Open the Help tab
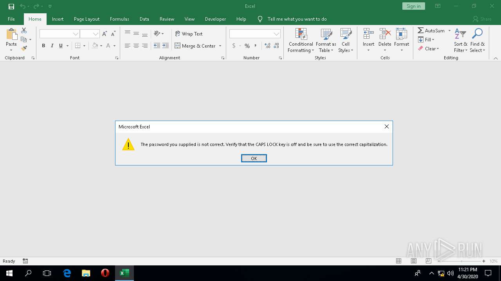501x281 pixels. coord(241,19)
